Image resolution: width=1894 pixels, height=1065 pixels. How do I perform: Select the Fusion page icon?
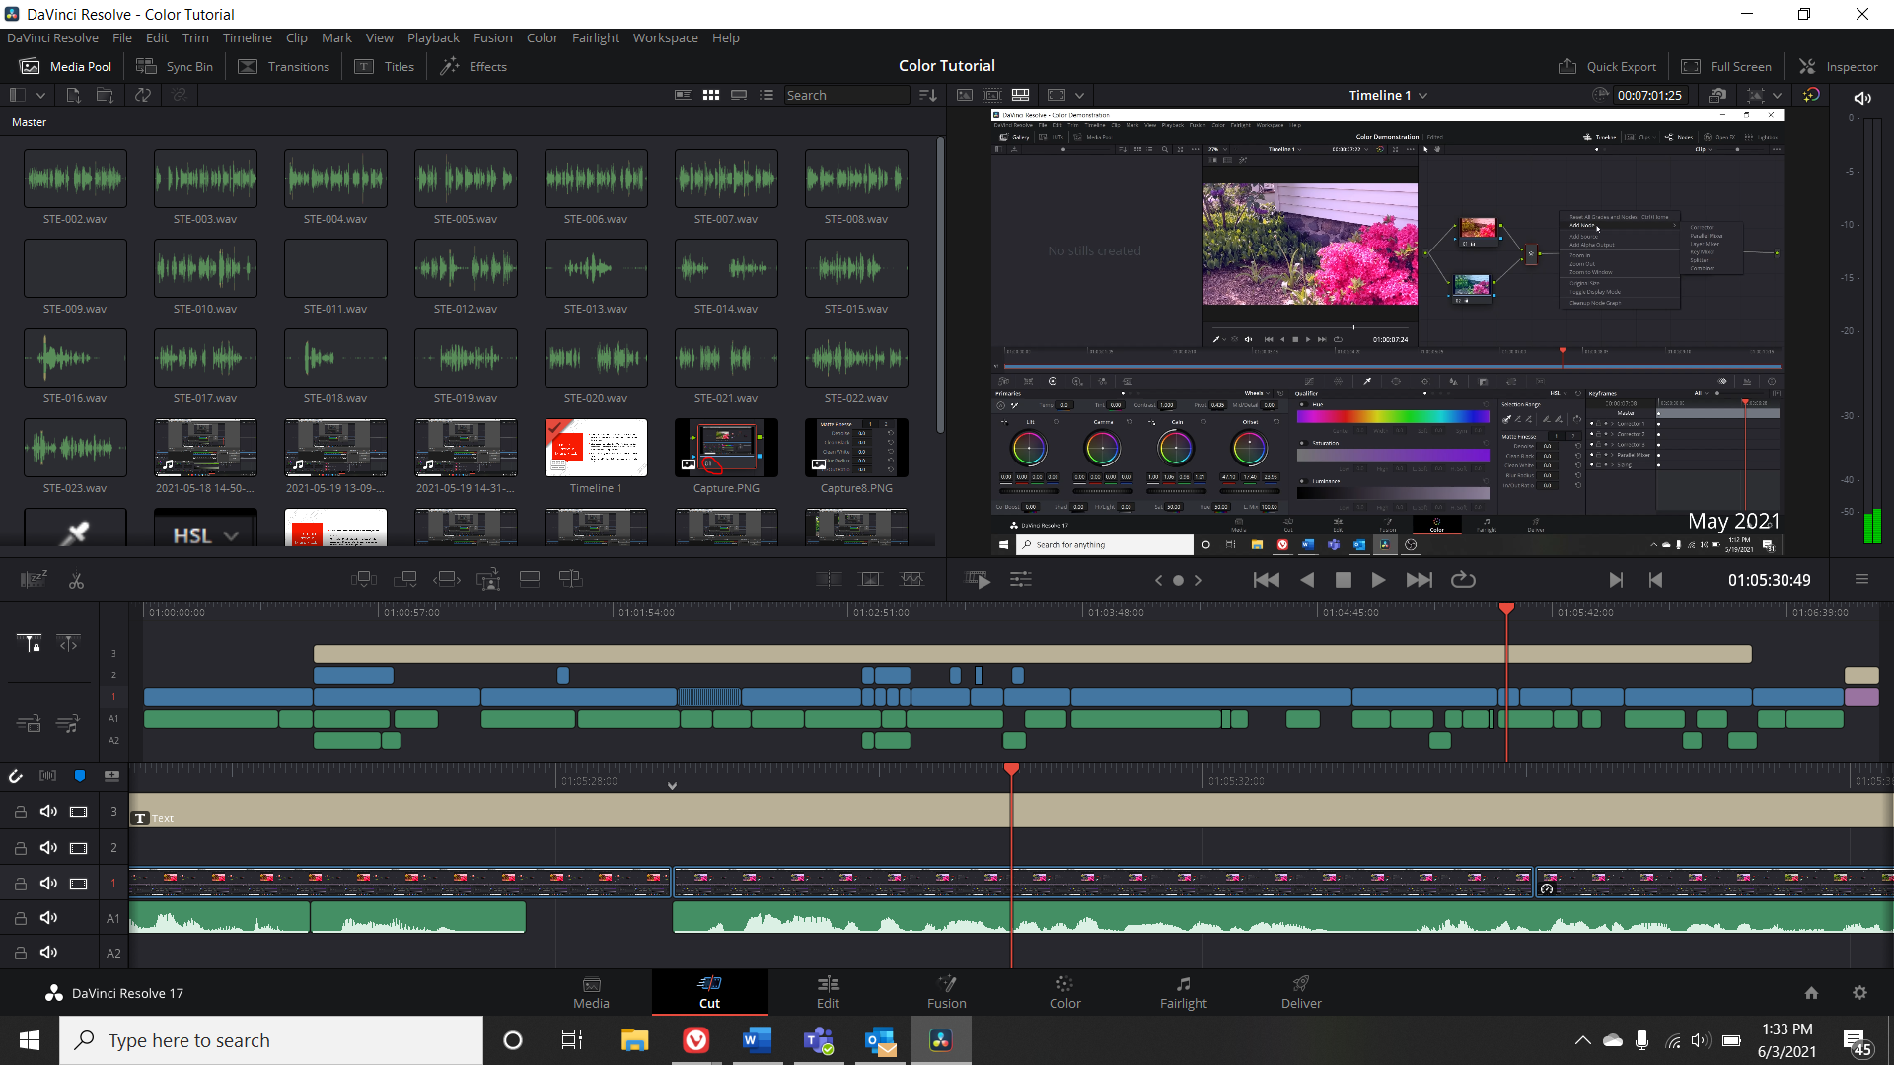(x=946, y=983)
